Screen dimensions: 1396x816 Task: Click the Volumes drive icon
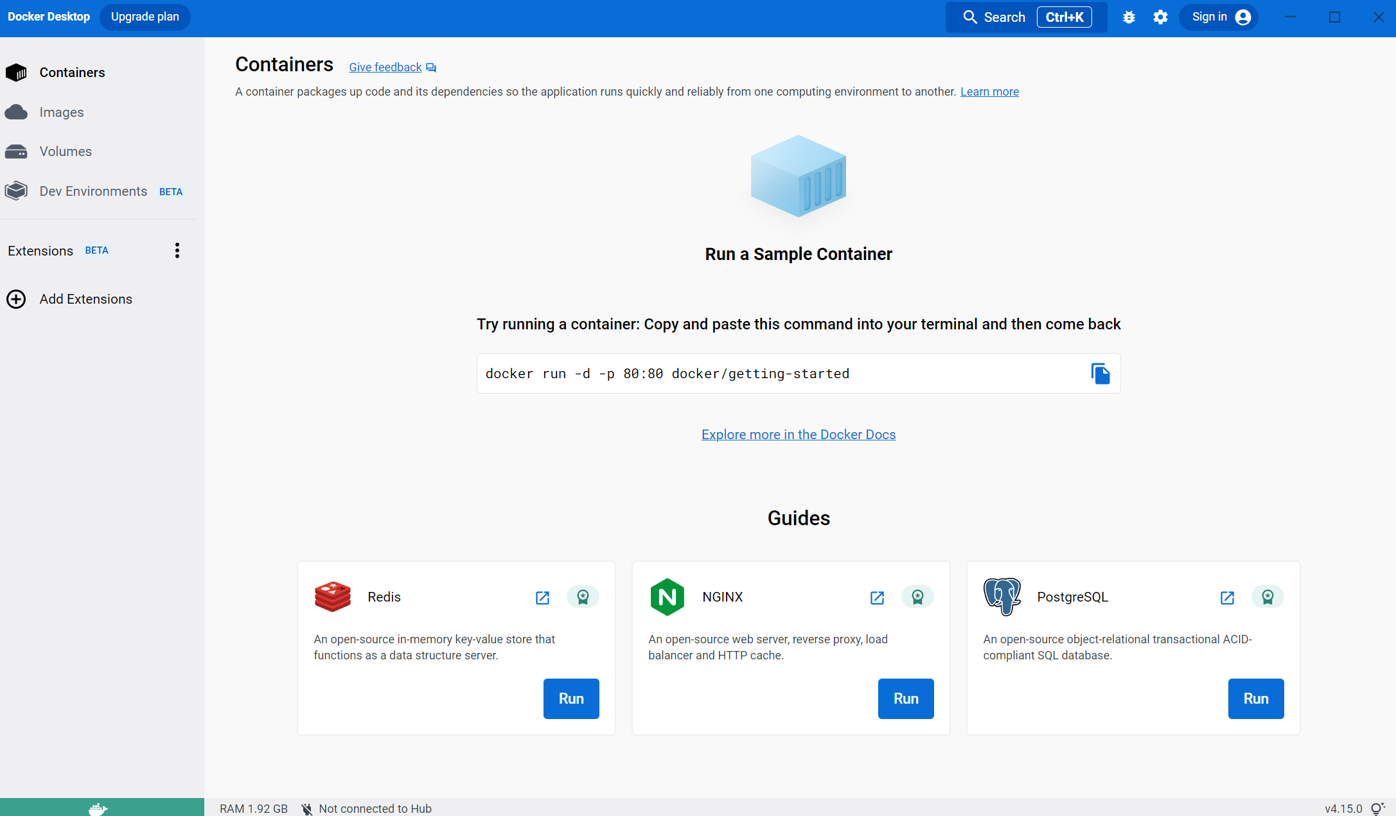pyautogui.click(x=16, y=152)
